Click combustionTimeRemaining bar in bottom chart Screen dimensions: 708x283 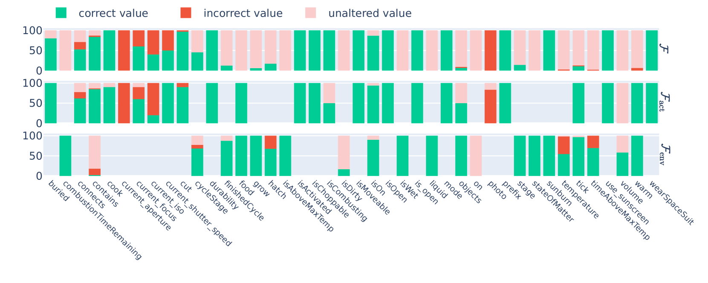tap(65, 156)
